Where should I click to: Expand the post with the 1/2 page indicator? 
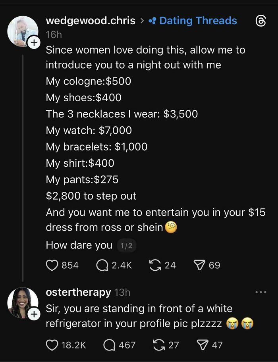click(127, 245)
